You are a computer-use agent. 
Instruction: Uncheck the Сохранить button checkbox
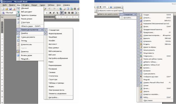pyautogui.click(x=138, y=21)
